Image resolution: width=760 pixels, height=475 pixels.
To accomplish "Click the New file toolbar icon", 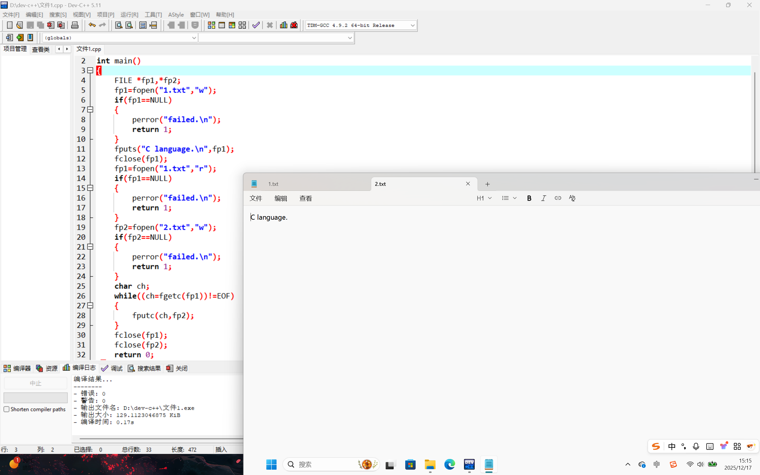I will 9,25.
